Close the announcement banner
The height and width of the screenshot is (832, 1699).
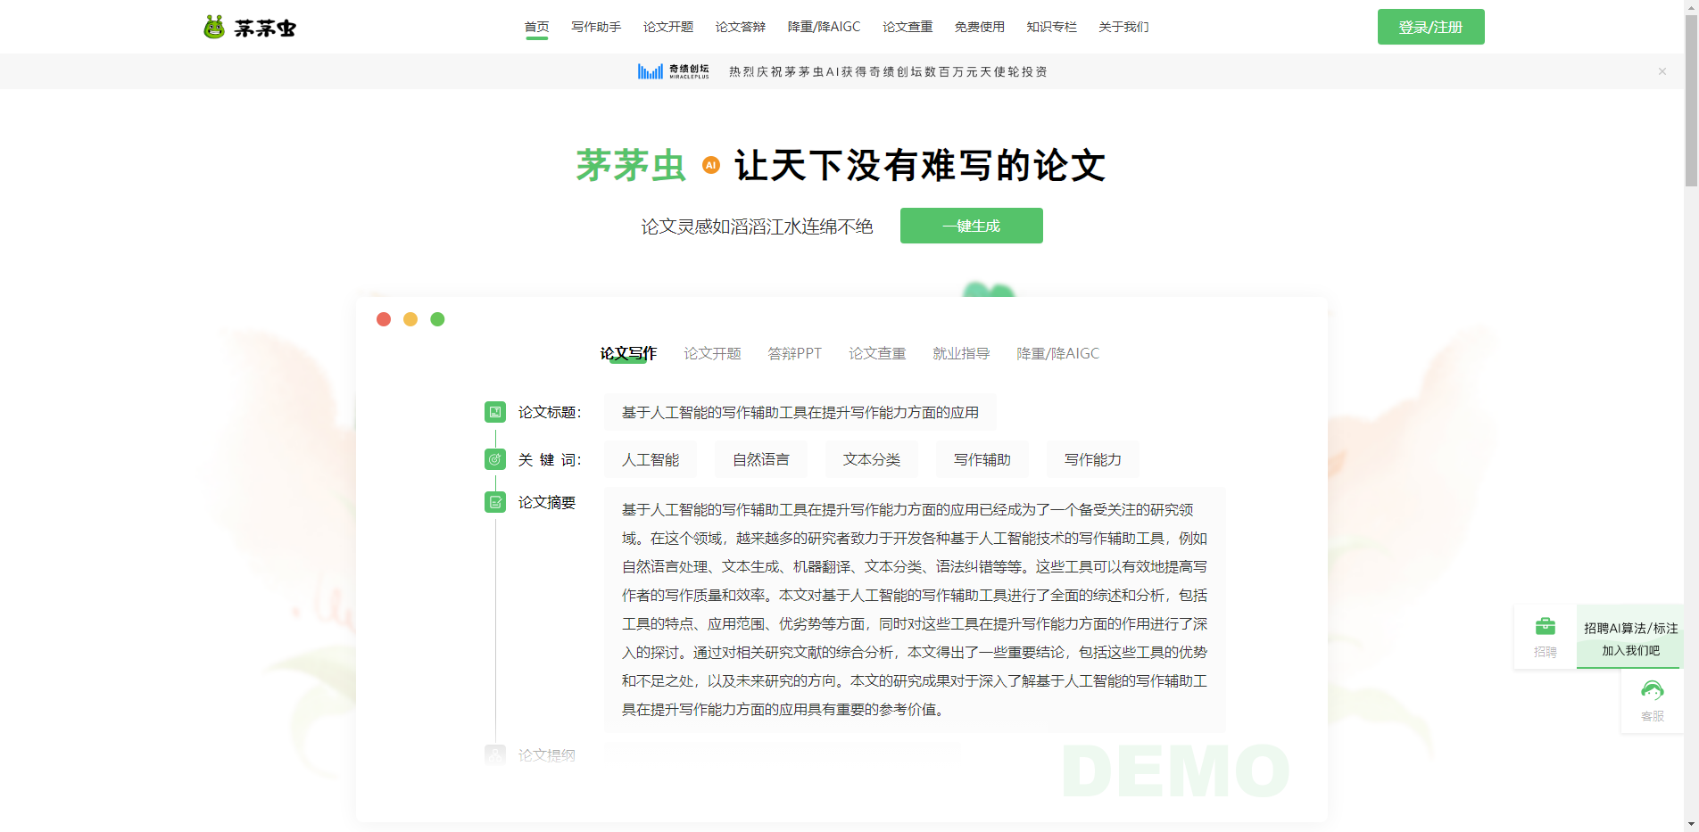click(1662, 71)
